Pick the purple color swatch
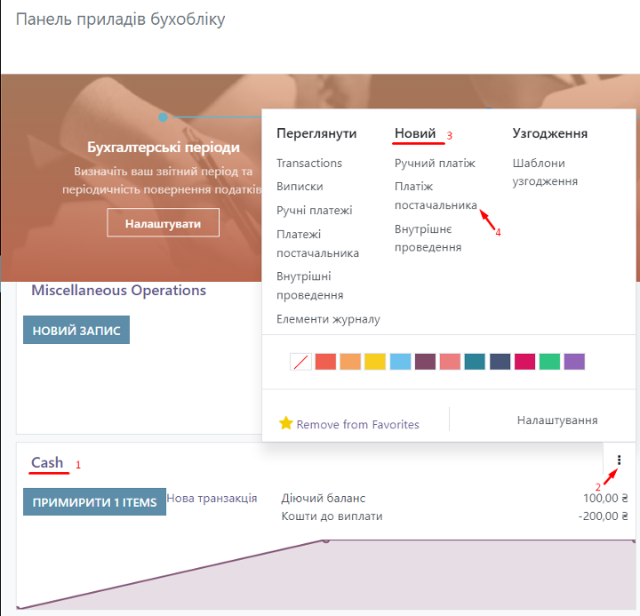Viewport: 640px width, 616px height. point(574,362)
